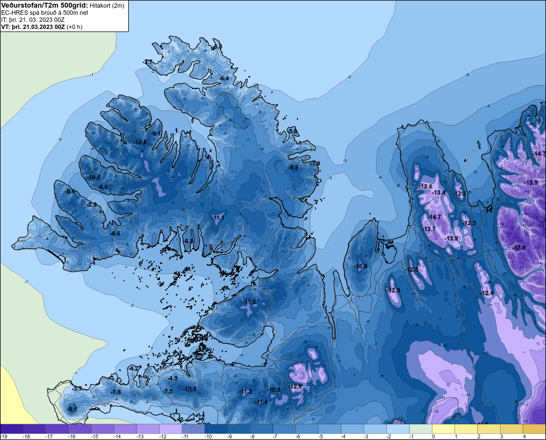Click the legend swatch between -7 and -6

[284, 429]
